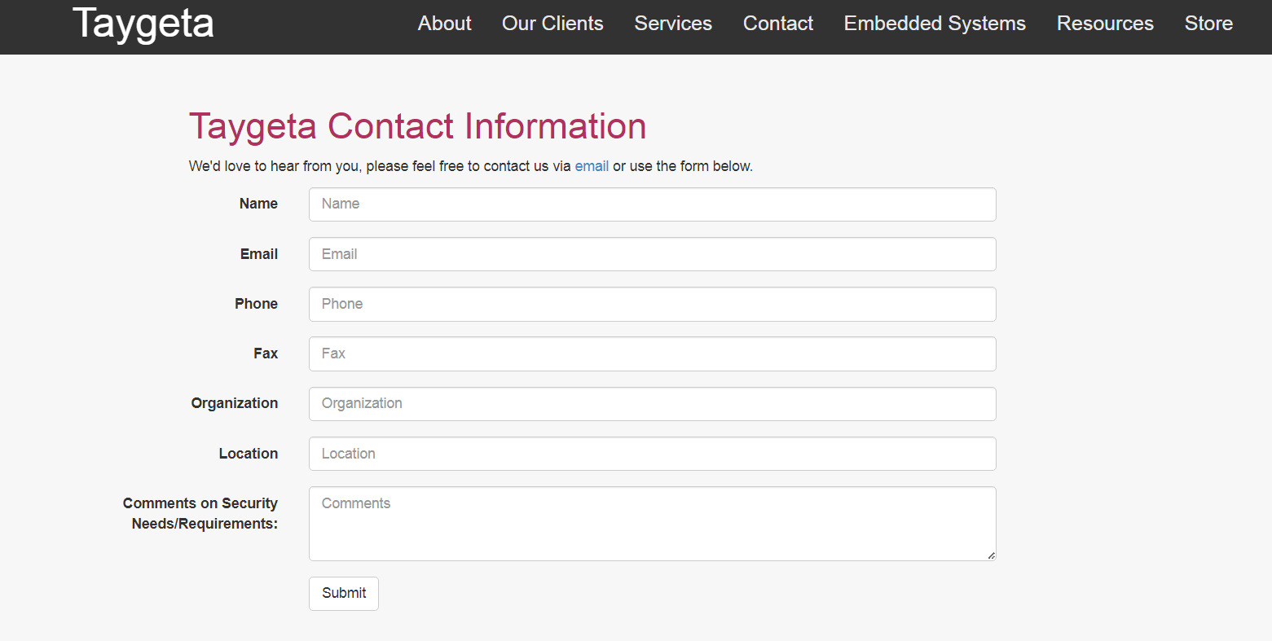Viewport: 1272px width, 641px height.
Task: Focus the Name input field
Action: (x=652, y=204)
